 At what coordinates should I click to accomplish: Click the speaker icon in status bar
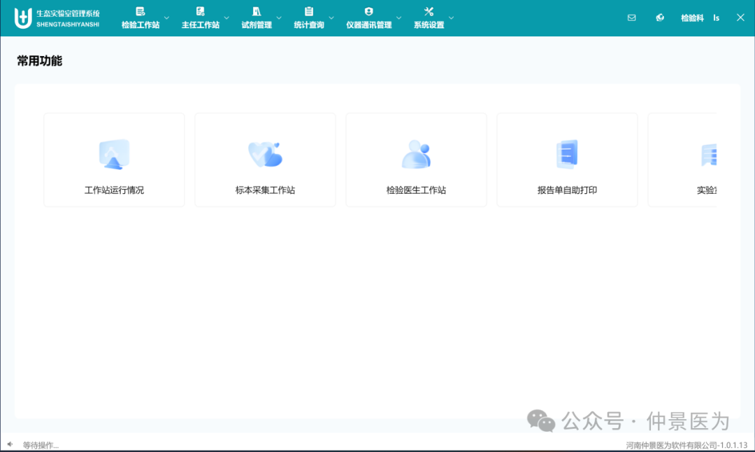click(x=10, y=444)
